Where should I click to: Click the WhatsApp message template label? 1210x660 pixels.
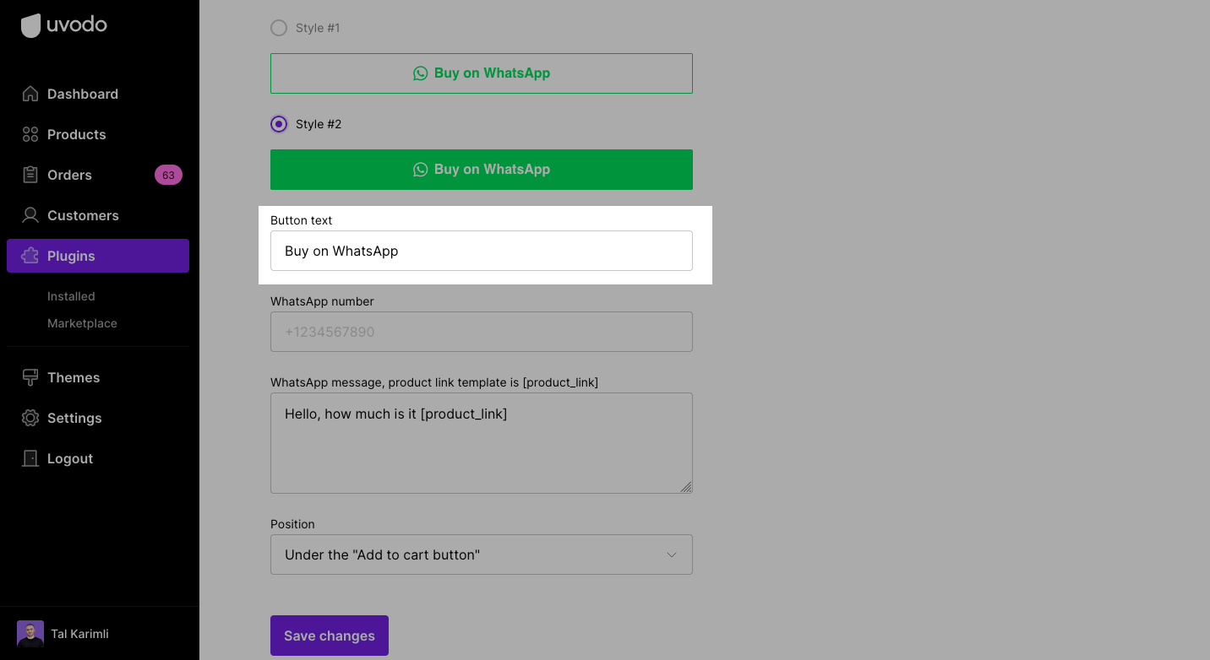click(434, 382)
